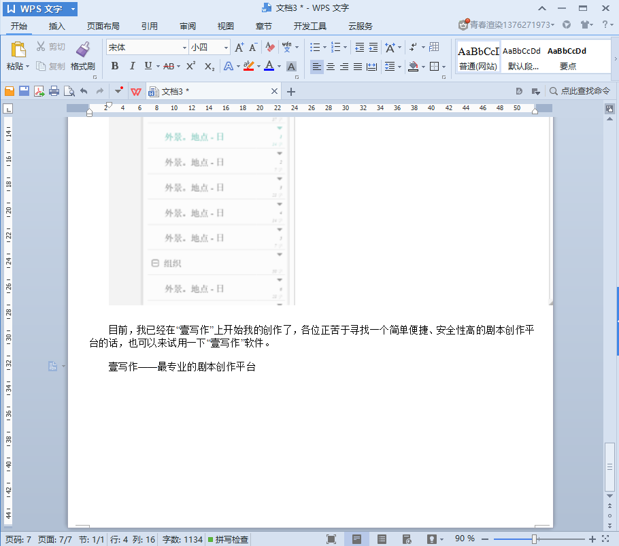
Task: Toggle page layout view in status bar
Action: (x=356, y=539)
